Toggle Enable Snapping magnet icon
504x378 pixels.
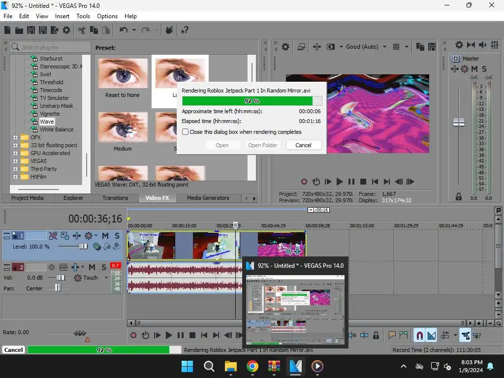(x=420, y=336)
